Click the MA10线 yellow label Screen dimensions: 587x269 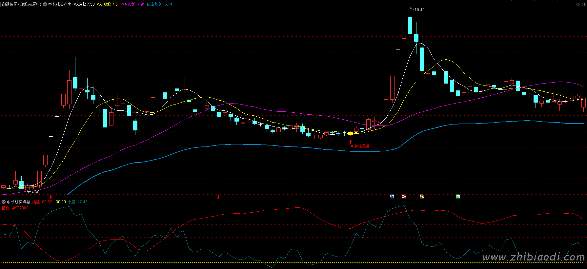click(x=108, y=4)
